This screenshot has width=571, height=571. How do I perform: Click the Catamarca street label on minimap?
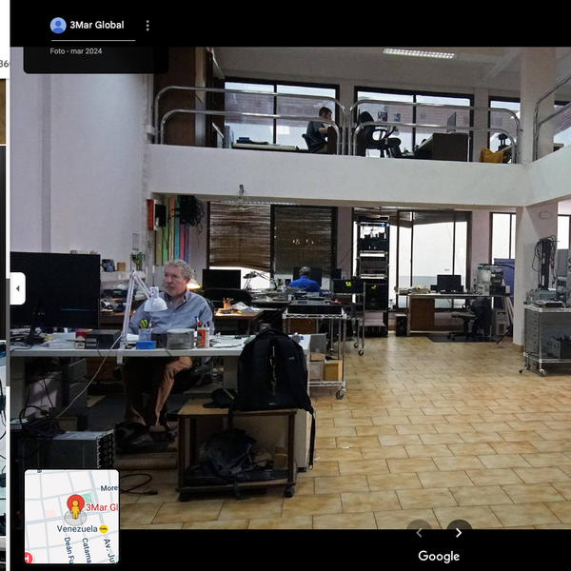click(85, 549)
